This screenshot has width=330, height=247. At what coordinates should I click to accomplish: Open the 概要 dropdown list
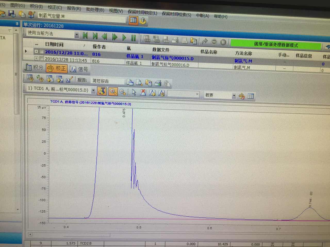click(234, 96)
